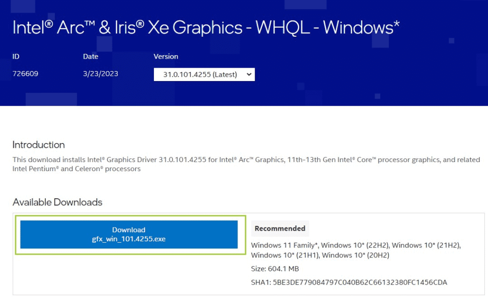Click the ID column label
The width and height of the screenshot is (488, 297).
coord(16,56)
